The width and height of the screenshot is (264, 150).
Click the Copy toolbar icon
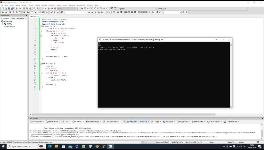tap(27, 8)
